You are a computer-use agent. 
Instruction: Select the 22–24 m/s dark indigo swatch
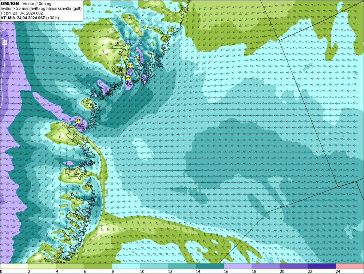(322, 266)
